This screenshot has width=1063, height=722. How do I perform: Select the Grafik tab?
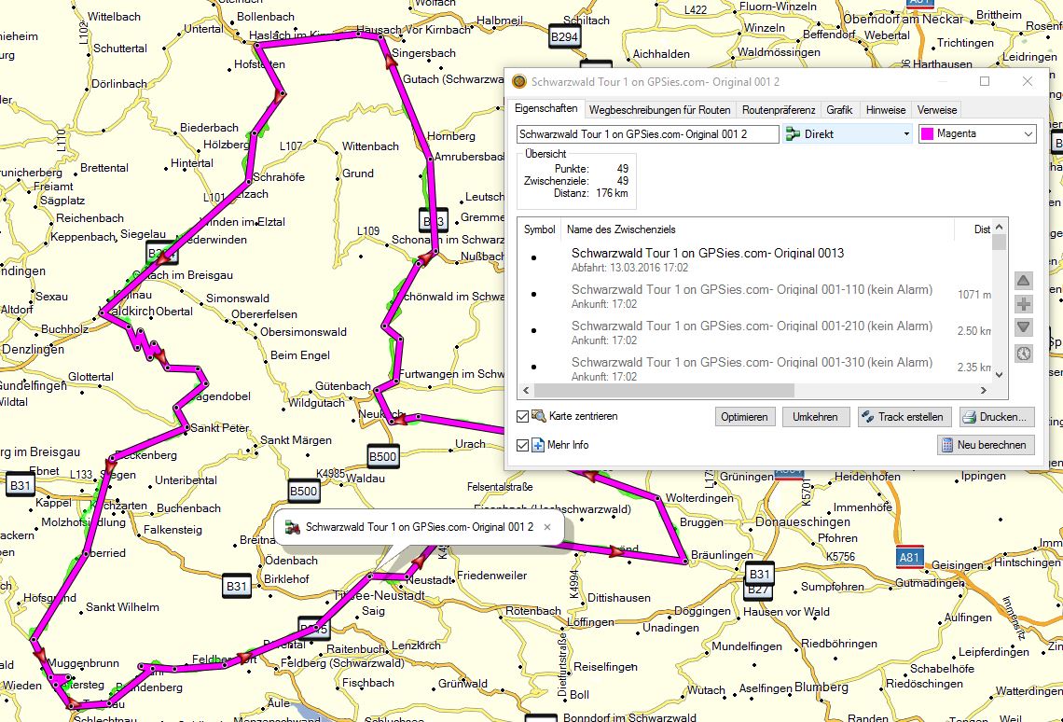(839, 109)
